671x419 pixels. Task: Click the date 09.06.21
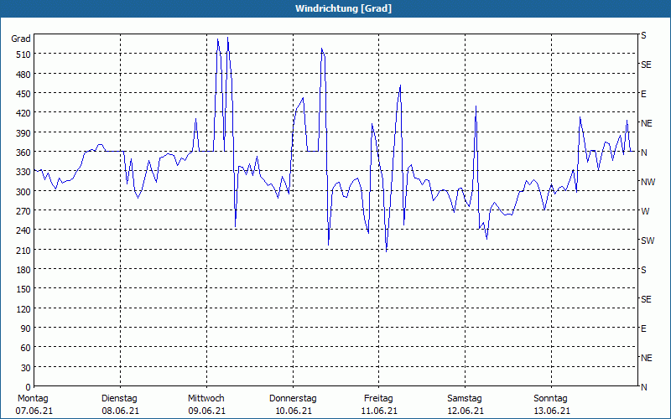coord(206,411)
